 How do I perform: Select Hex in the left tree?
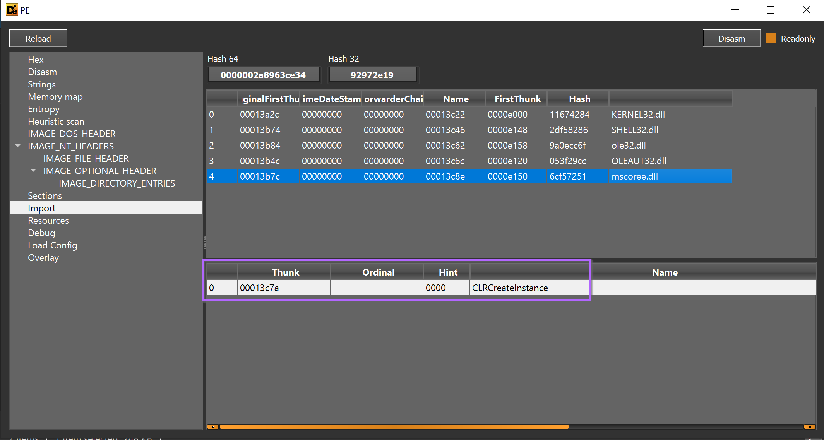point(36,60)
